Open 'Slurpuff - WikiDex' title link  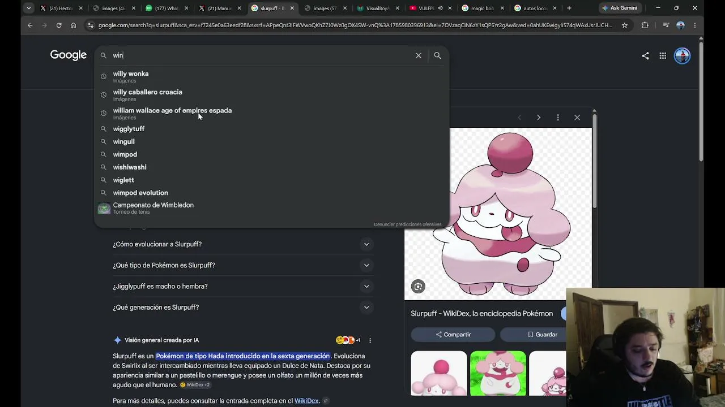tap(481, 314)
